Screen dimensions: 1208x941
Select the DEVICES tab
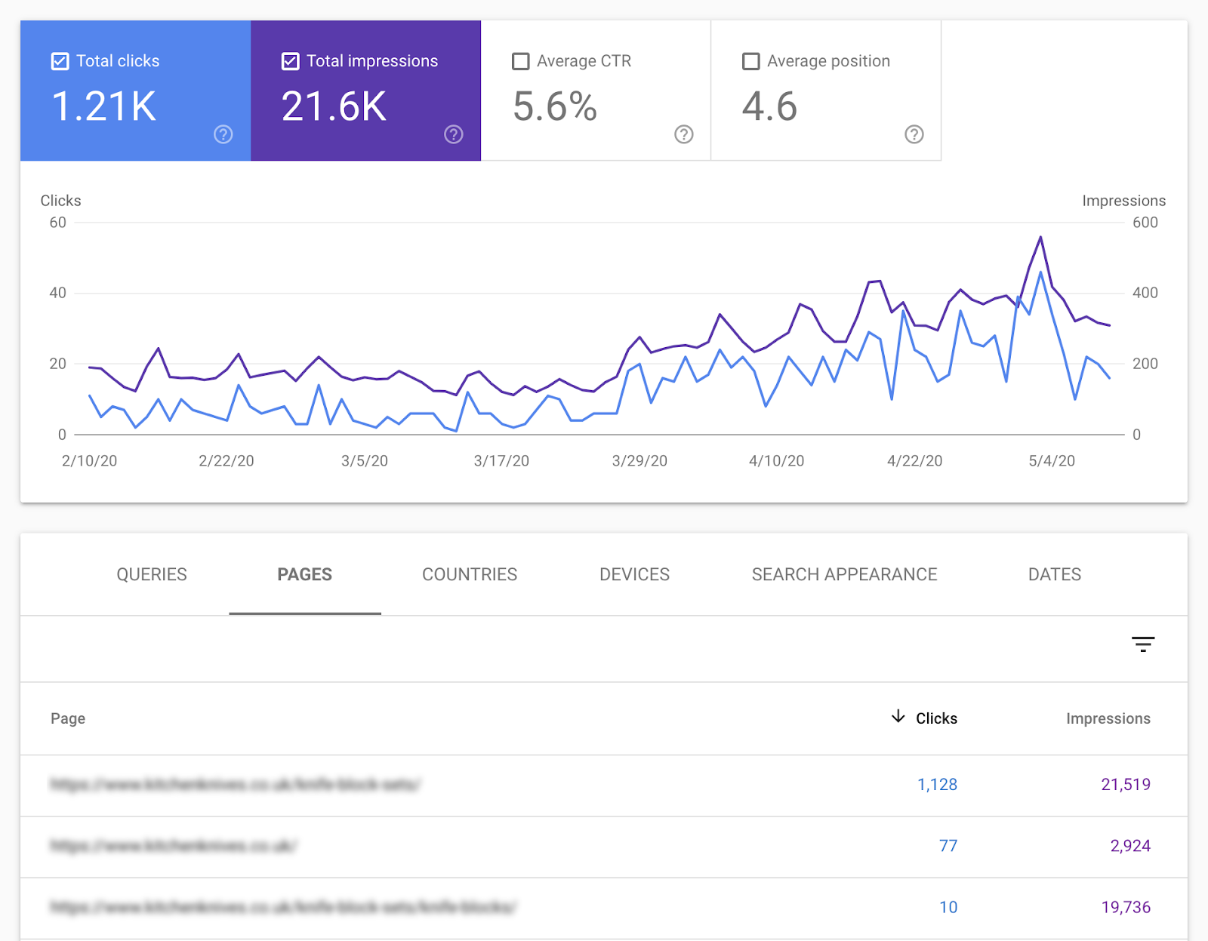633,574
